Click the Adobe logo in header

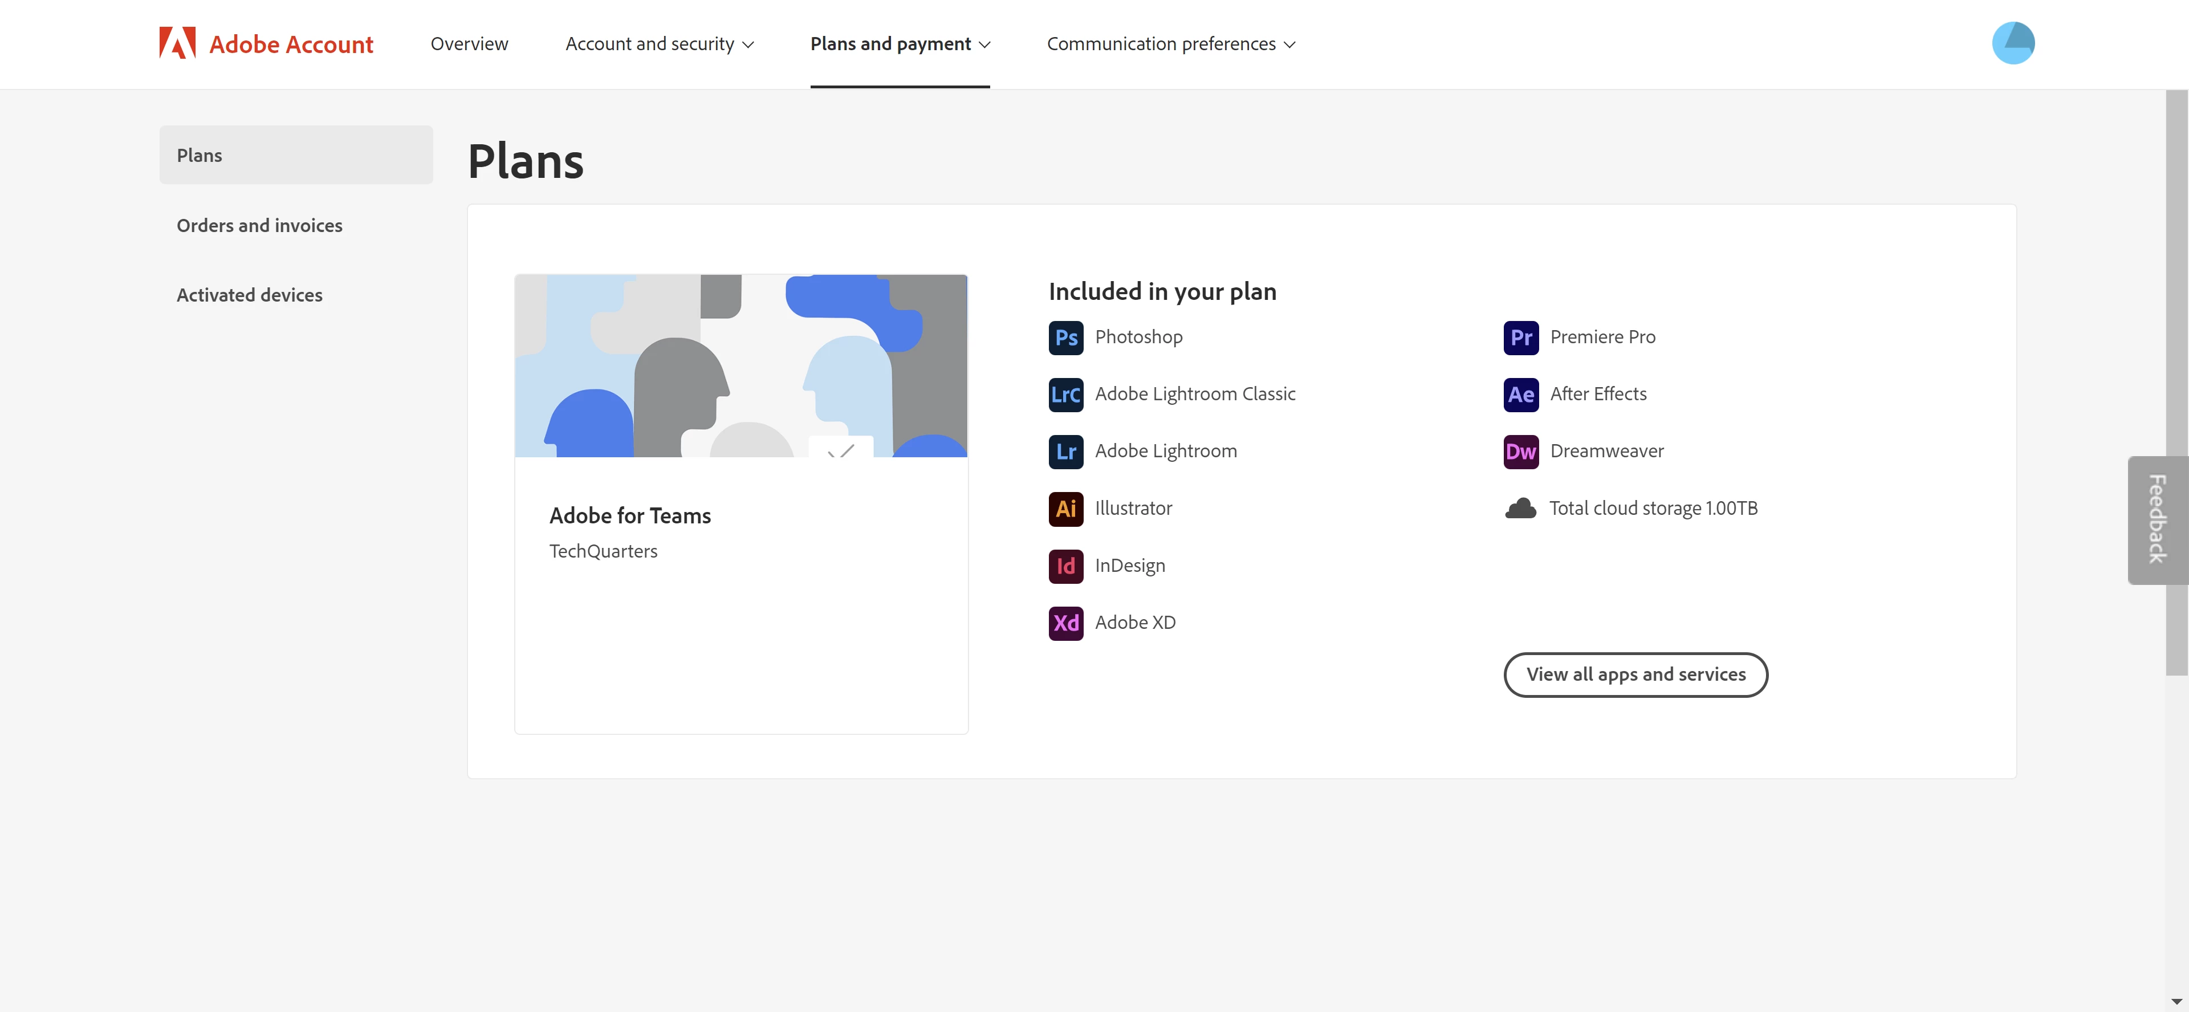(178, 43)
